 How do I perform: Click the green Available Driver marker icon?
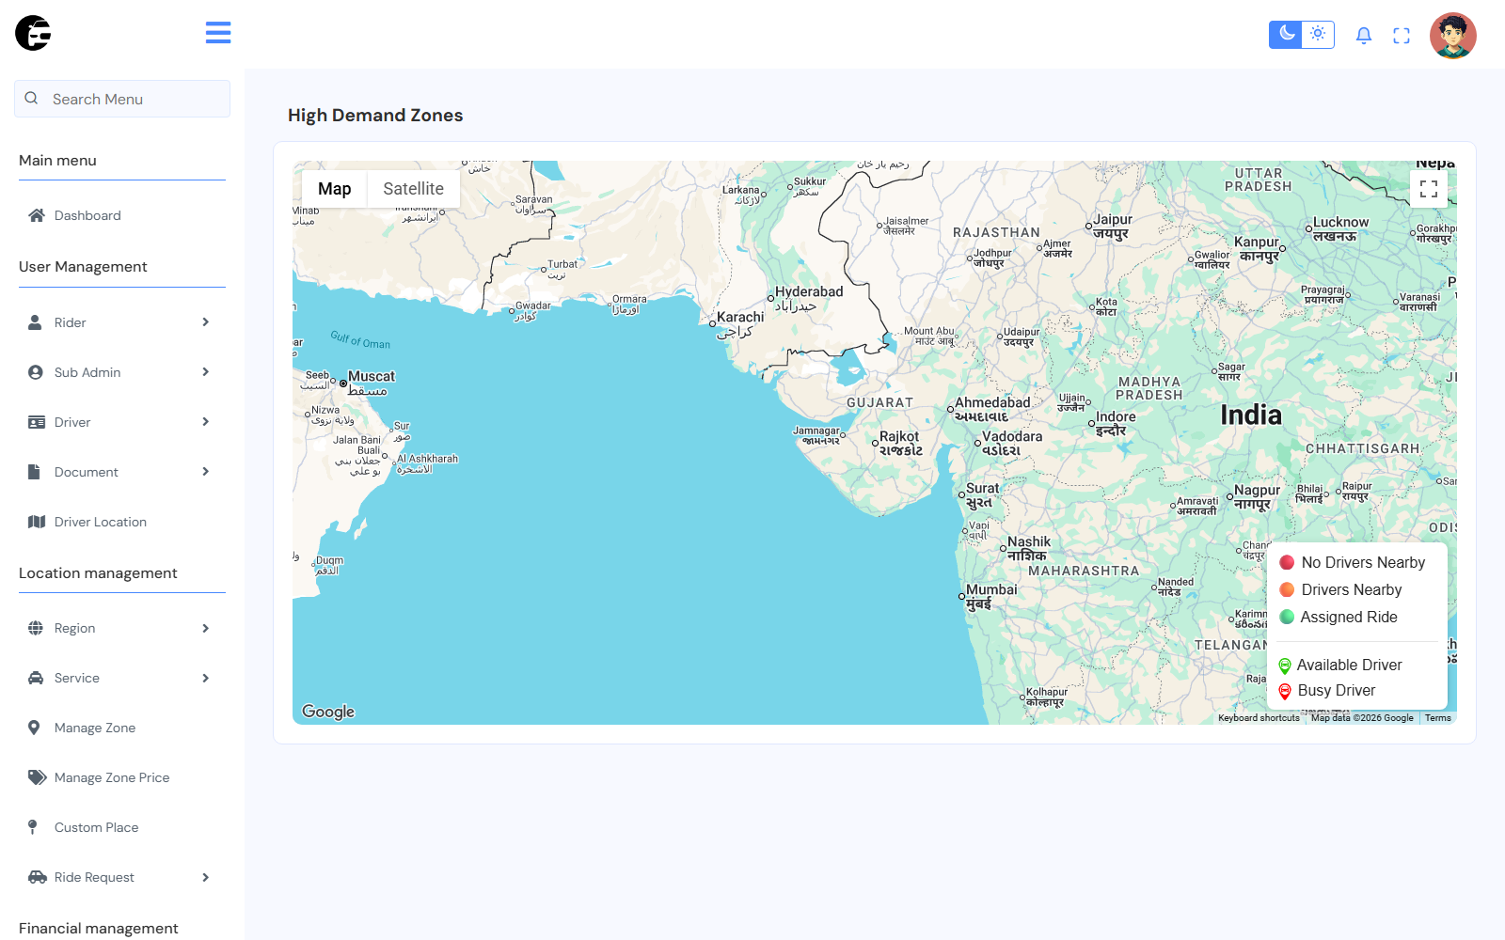point(1285,666)
